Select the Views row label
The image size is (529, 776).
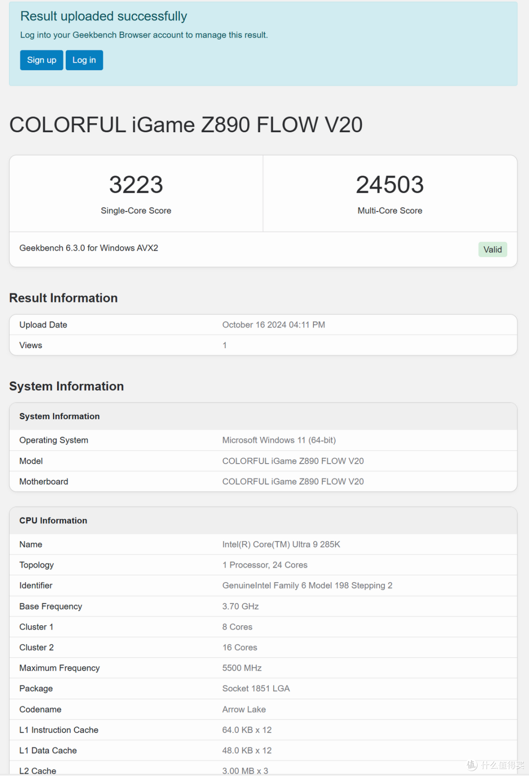click(31, 346)
